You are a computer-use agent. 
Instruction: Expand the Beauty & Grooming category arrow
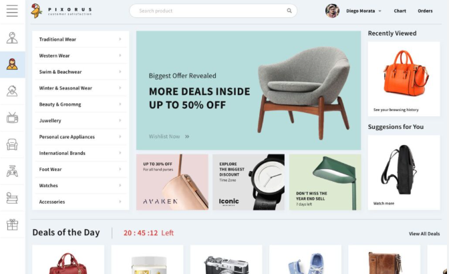(120, 104)
